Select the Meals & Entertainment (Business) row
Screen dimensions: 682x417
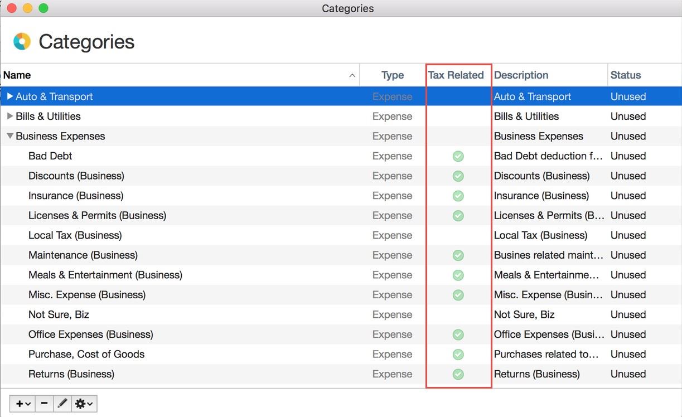105,275
